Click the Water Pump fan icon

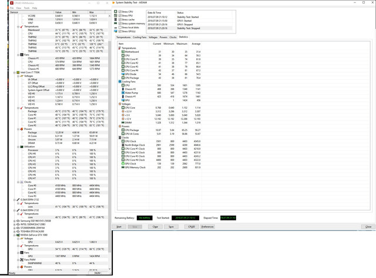click(123, 93)
